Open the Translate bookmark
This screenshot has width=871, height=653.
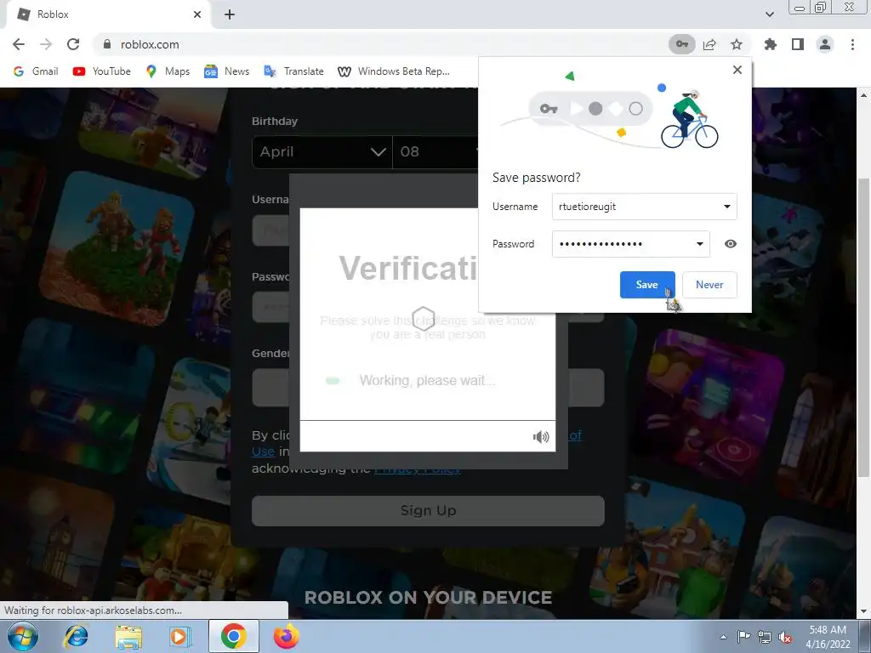tap(293, 71)
